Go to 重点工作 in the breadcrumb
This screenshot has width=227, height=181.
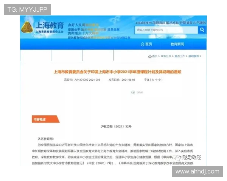click(x=180, y=56)
